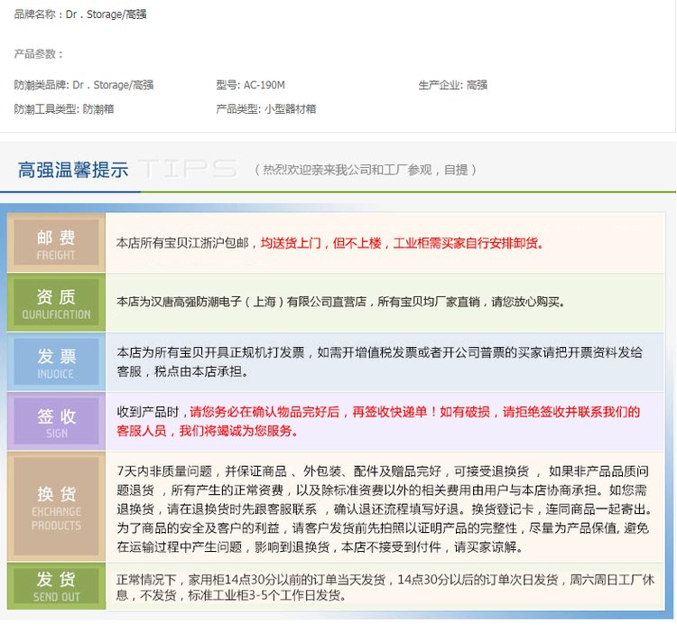677x626 pixels.
Task: Click the 型号 AC-190M parameter
Action: pyautogui.click(x=250, y=85)
